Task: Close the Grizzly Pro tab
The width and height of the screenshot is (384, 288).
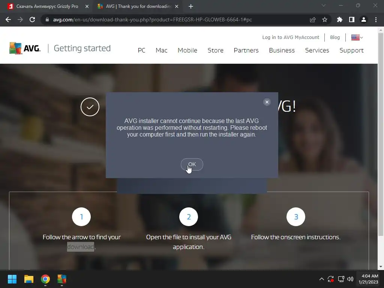Action: point(87,7)
